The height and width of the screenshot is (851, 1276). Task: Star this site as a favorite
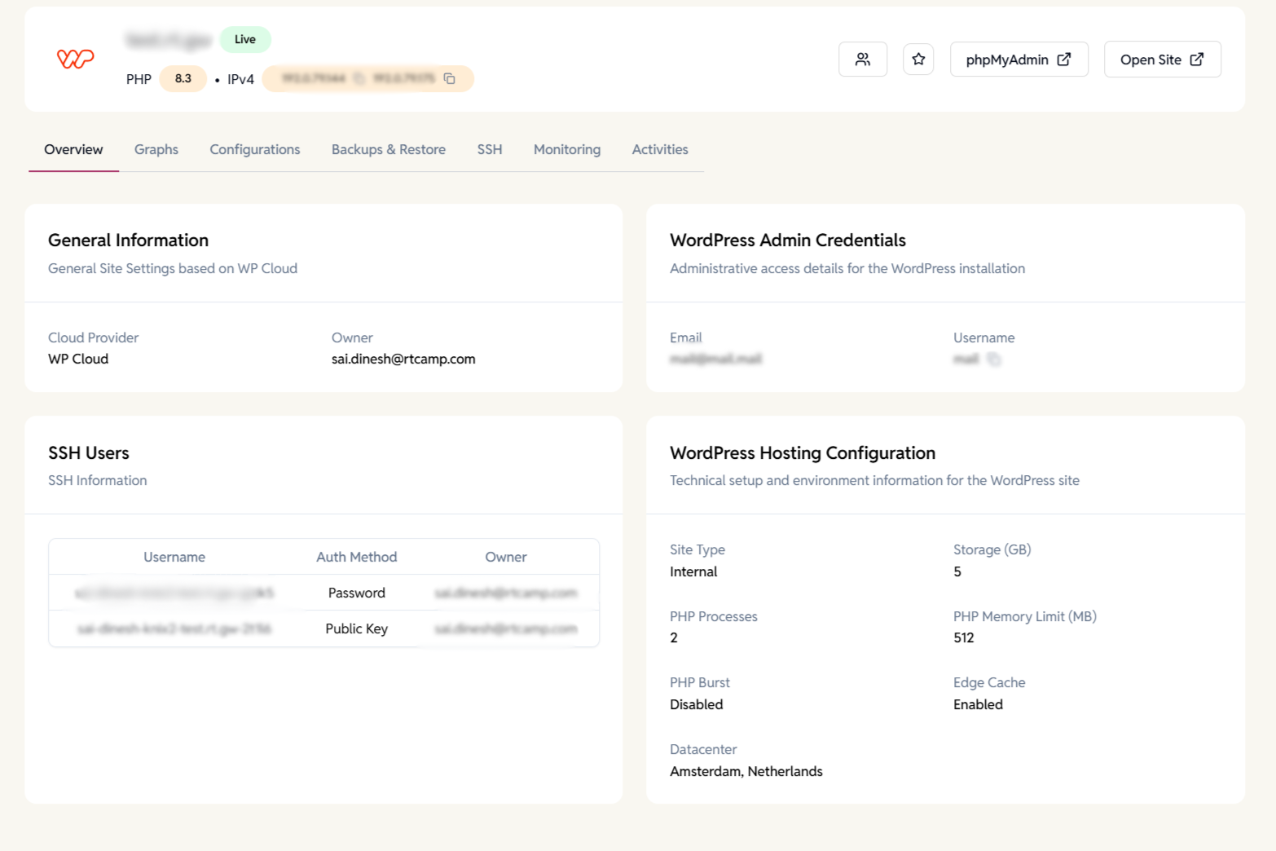click(918, 59)
